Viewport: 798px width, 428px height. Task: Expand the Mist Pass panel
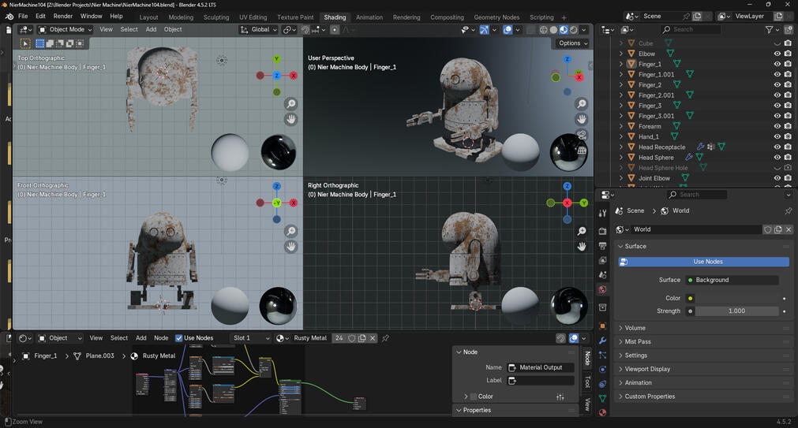tap(638, 342)
